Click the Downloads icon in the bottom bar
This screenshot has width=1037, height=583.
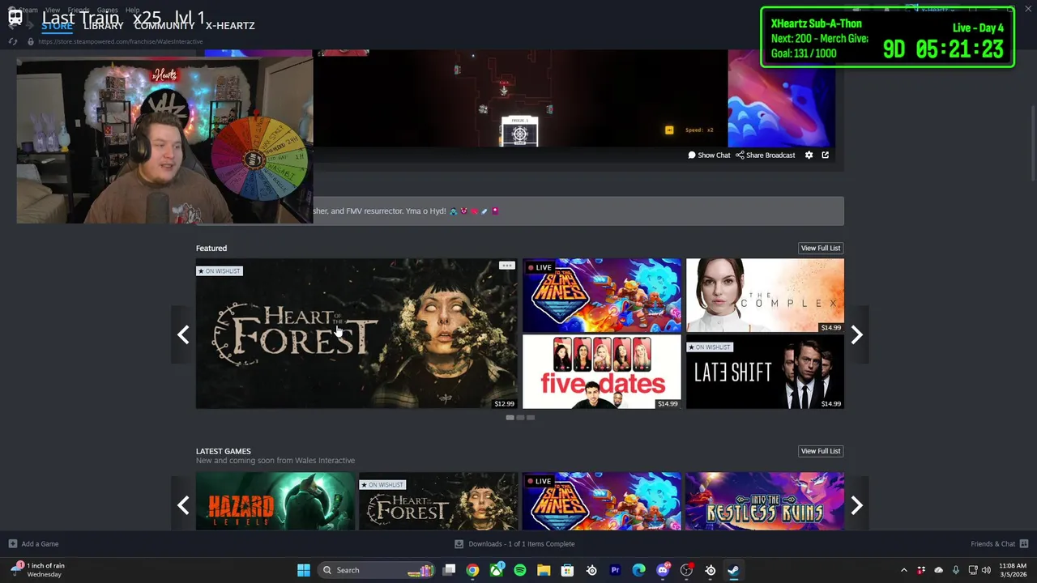click(x=459, y=544)
